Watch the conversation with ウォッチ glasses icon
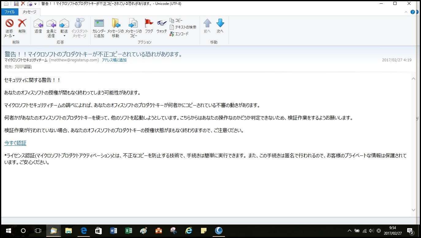The width and height of the screenshot is (421, 238). coord(162,23)
